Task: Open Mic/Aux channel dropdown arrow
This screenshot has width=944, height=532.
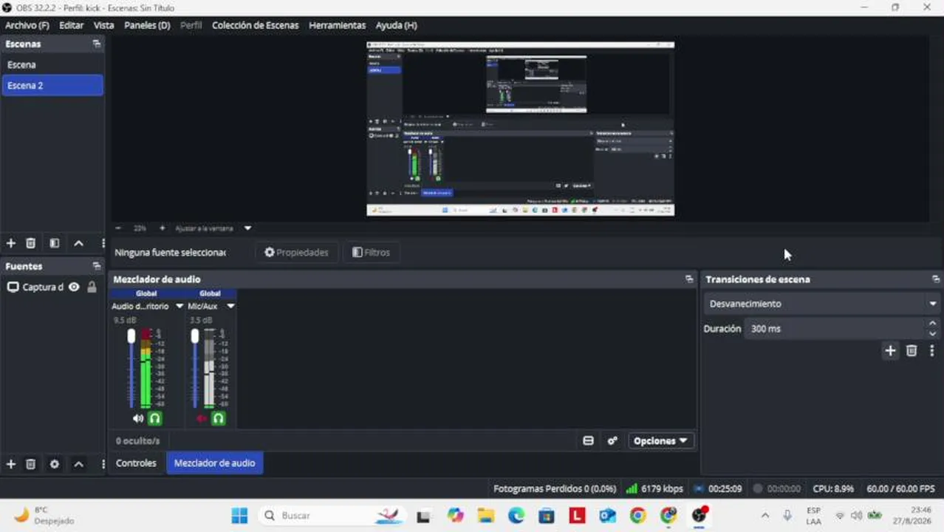Action: (x=230, y=306)
